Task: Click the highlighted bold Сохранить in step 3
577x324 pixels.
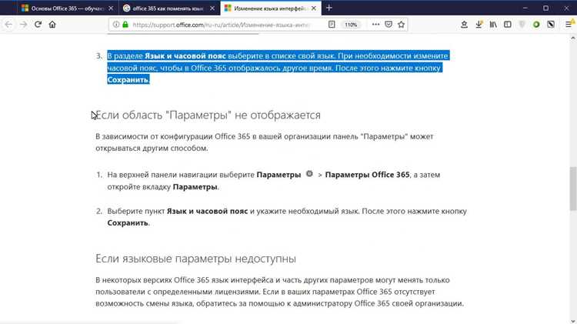Action: (x=128, y=79)
